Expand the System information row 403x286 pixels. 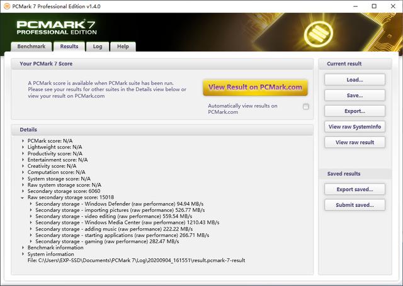[x=23, y=254]
